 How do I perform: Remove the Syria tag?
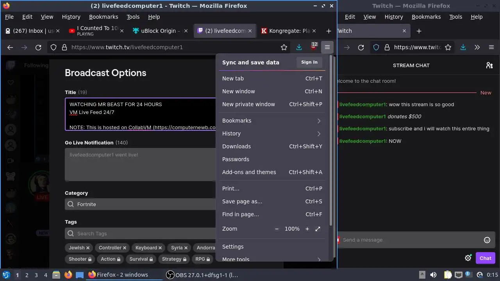pos(186,248)
